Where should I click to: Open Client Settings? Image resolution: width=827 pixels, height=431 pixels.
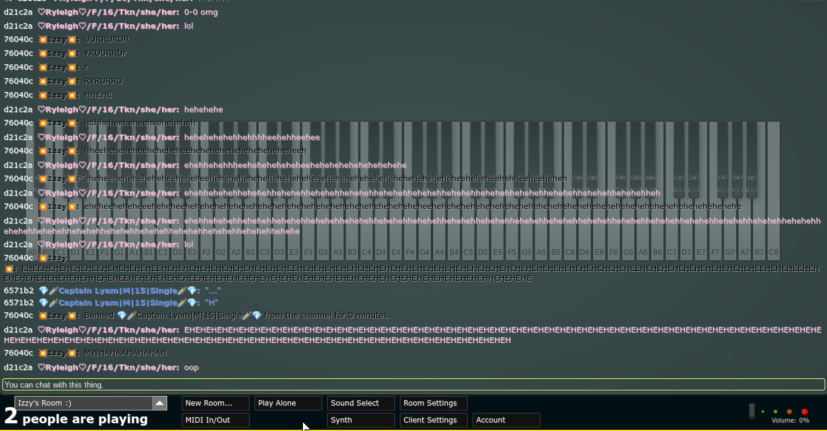tap(433, 420)
